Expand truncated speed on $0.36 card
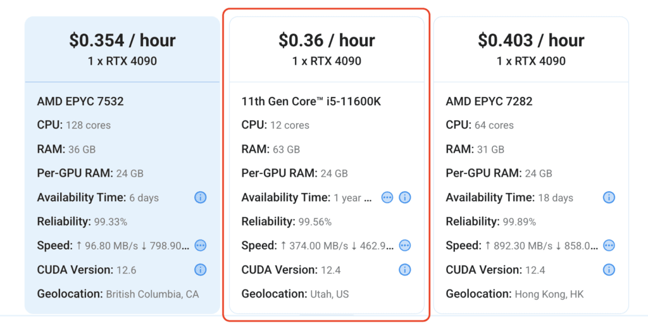The height and width of the screenshot is (328, 648). tap(405, 245)
